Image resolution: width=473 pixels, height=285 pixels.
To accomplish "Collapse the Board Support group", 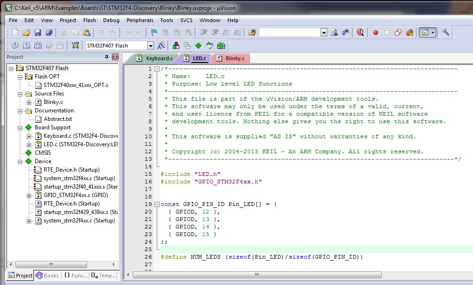I will tap(20, 127).
